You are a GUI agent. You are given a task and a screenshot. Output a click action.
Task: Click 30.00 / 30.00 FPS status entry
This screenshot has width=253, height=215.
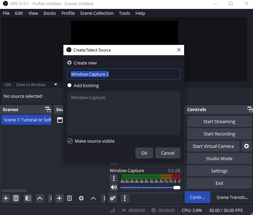tap(226, 210)
